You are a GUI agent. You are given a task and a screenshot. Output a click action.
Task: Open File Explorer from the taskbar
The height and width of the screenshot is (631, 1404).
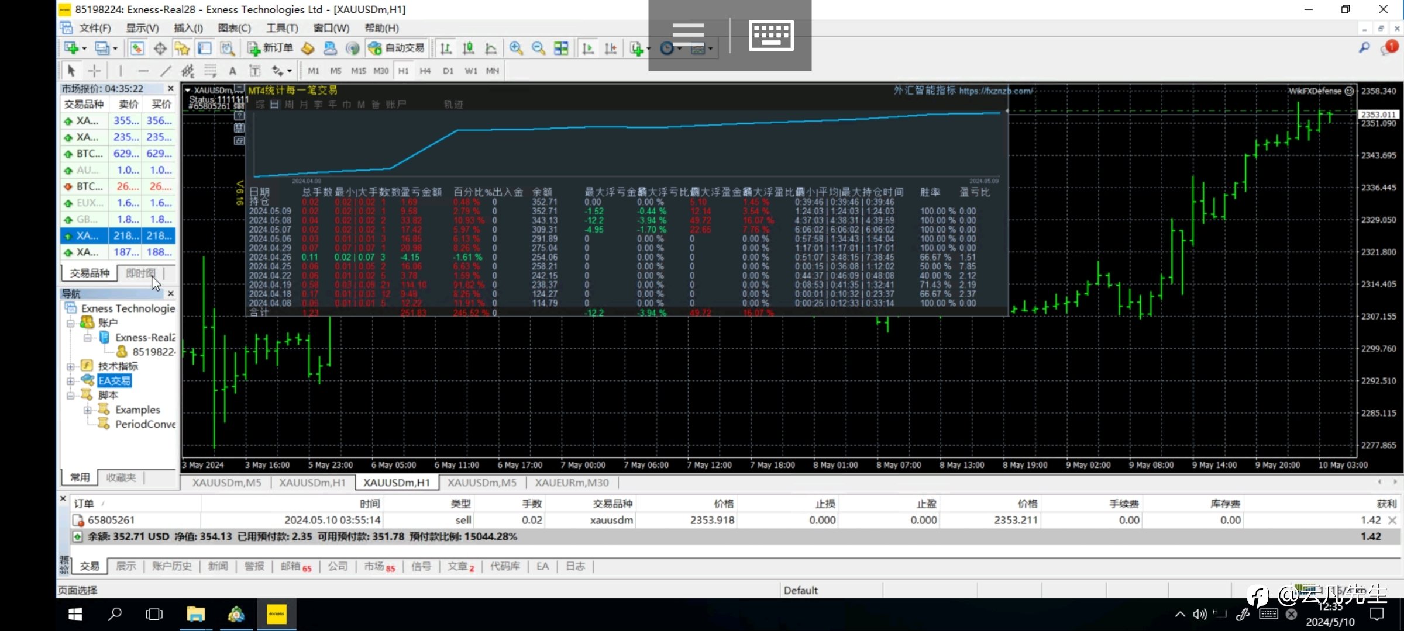(195, 614)
